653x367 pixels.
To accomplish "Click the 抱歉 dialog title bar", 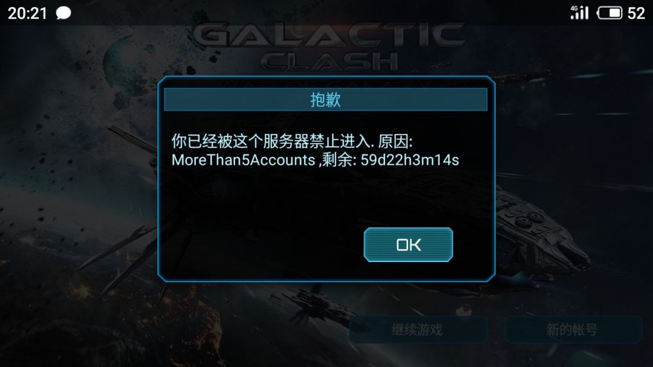I will (x=325, y=100).
